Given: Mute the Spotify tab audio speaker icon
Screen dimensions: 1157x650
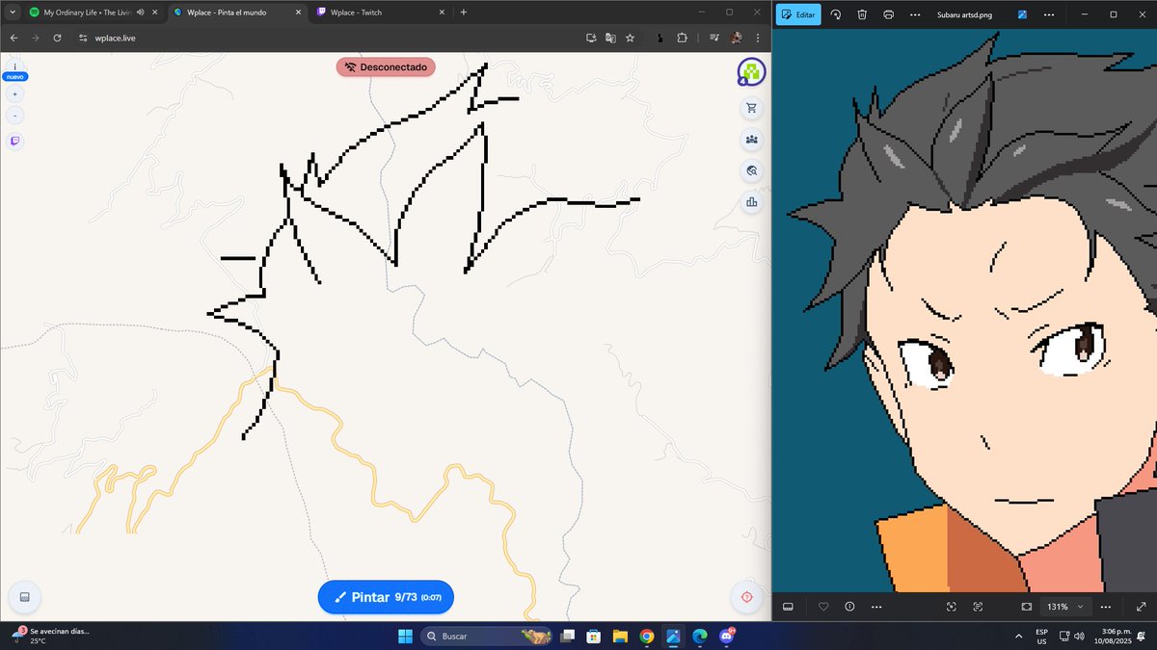Looking at the screenshot, I should (x=141, y=13).
